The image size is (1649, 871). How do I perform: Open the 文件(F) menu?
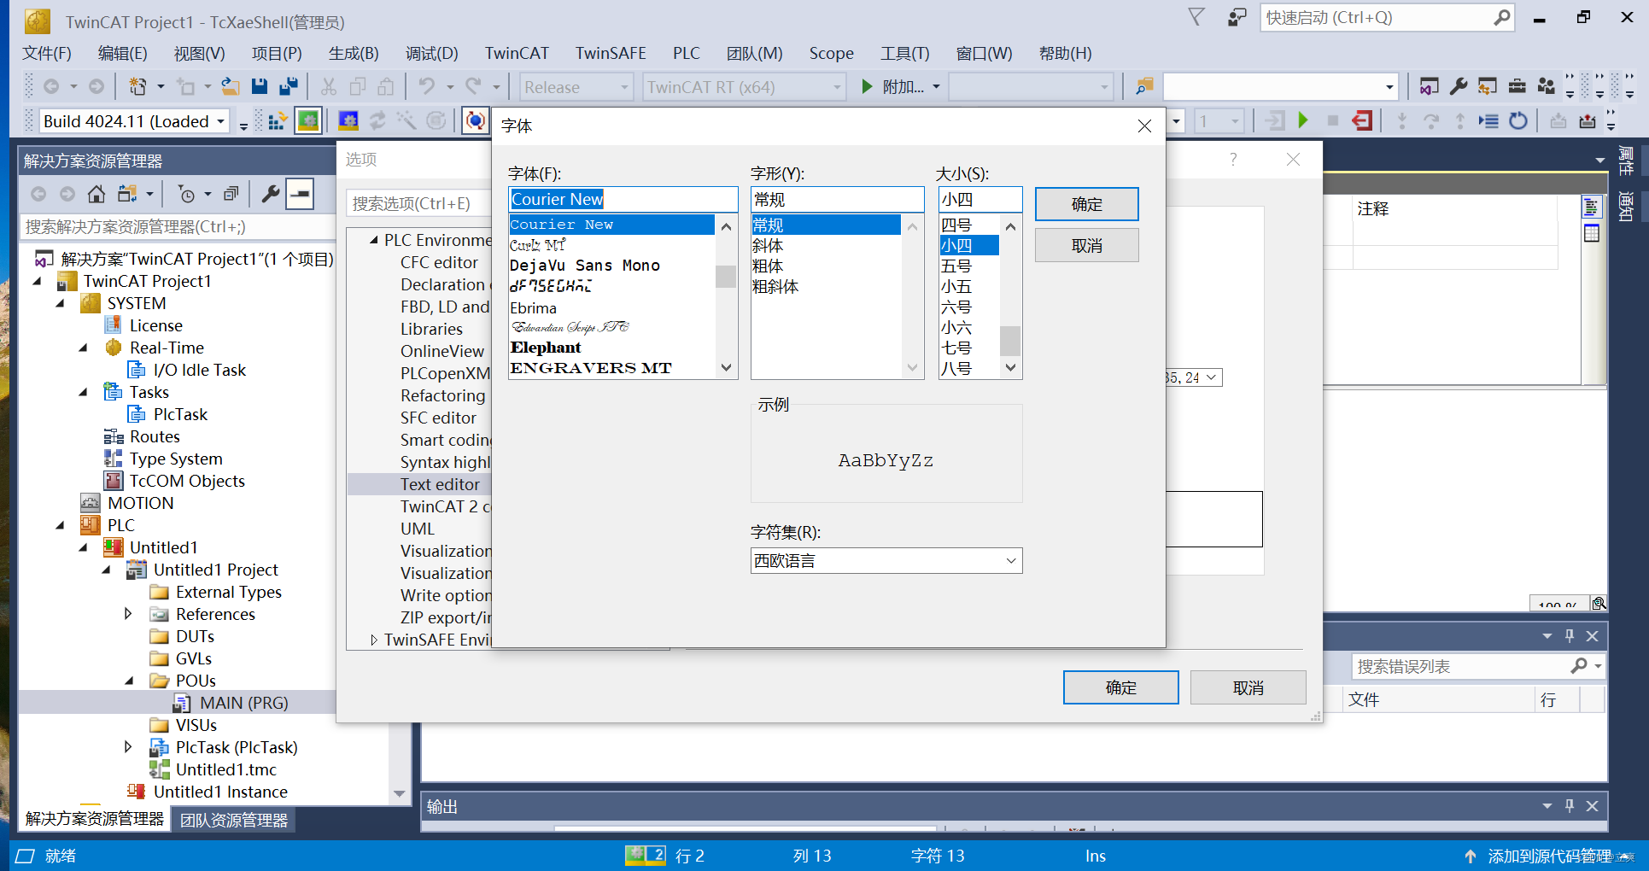point(47,53)
